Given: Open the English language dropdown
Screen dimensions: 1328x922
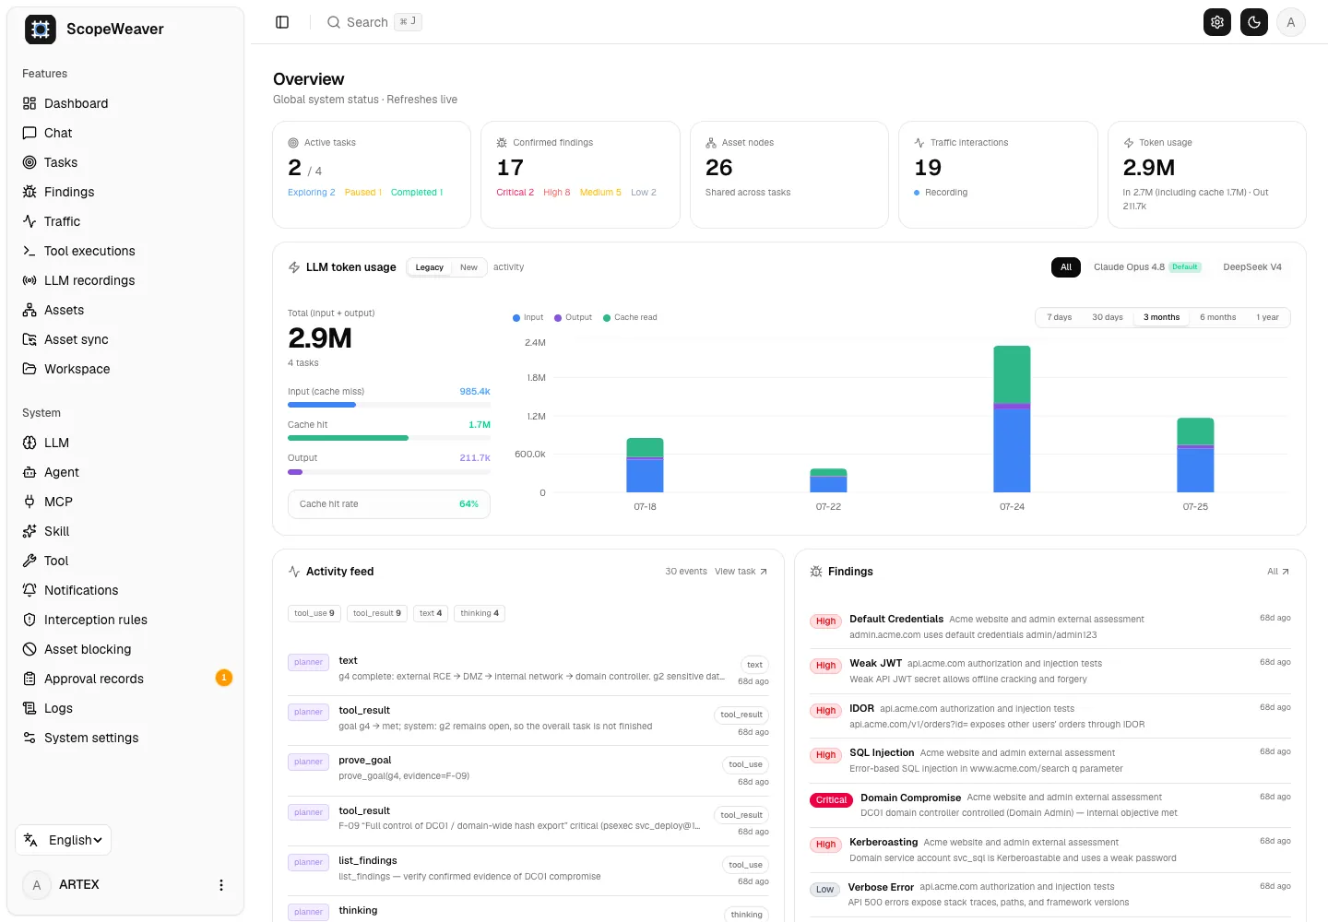Looking at the screenshot, I should [63, 840].
